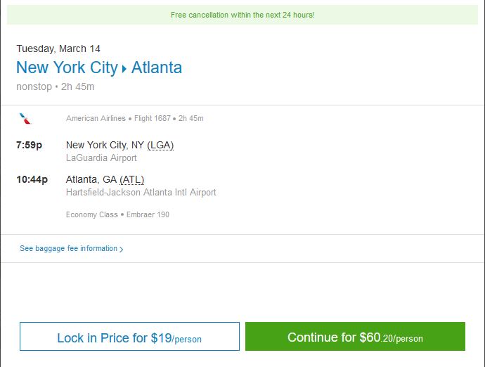Click the American Airlines logo icon
The width and height of the screenshot is (485, 367).
tap(25, 118)
